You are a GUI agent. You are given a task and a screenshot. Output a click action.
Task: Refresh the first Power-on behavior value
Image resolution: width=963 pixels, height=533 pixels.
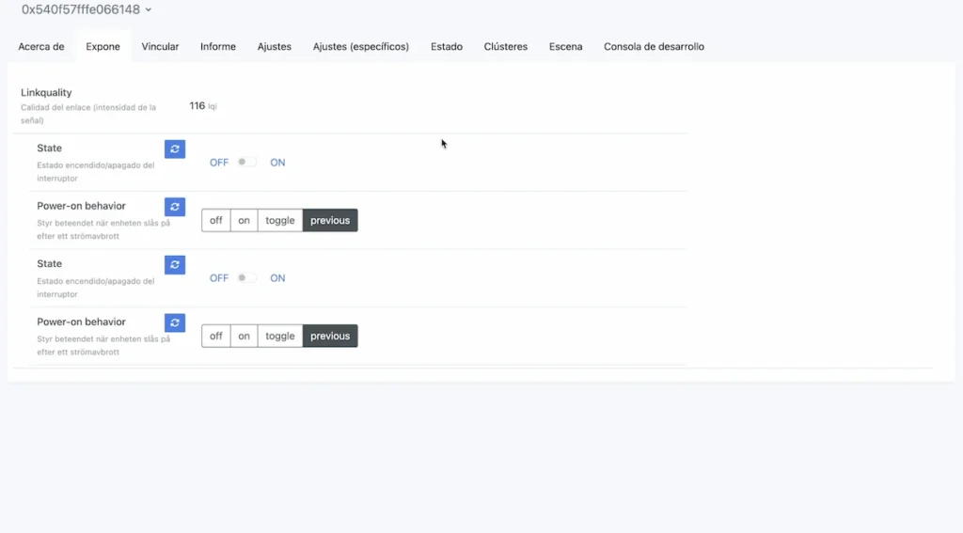click(175, 207)
